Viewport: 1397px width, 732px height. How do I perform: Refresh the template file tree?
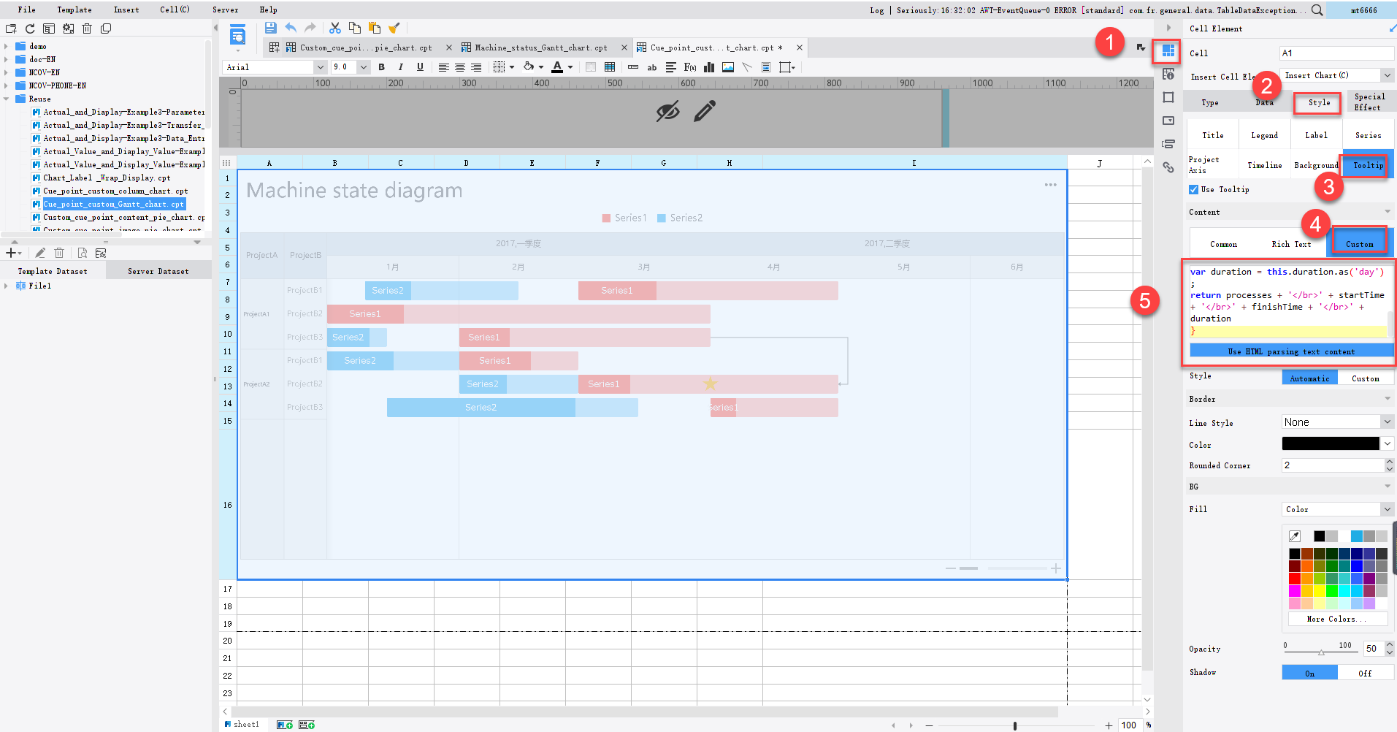[x=30, y=28]
